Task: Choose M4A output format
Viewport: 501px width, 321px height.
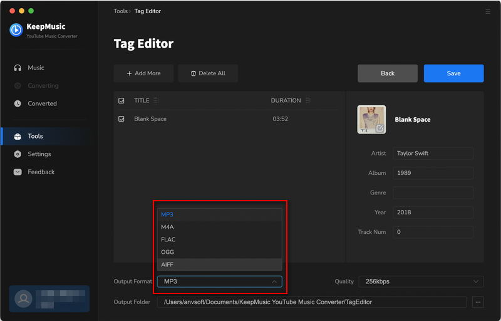Action: click(x=220, y=227)
